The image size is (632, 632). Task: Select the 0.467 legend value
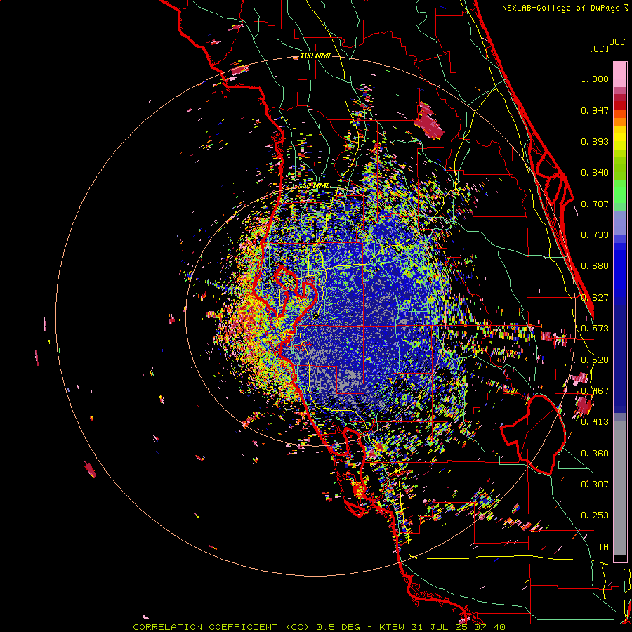pos(595,391)
